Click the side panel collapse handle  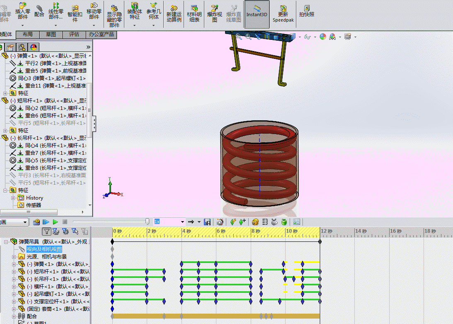pyautogui.click(x=94, y=124)
